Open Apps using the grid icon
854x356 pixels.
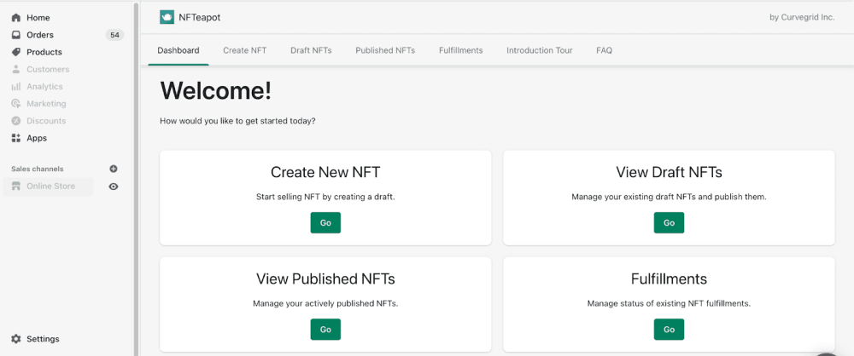16,138
